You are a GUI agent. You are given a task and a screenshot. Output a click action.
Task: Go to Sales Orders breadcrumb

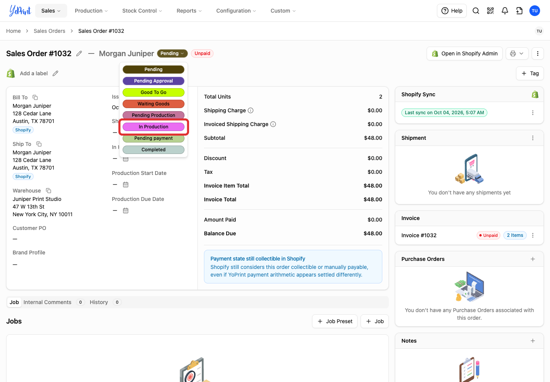pyautogui.click(x=49, y=31)
